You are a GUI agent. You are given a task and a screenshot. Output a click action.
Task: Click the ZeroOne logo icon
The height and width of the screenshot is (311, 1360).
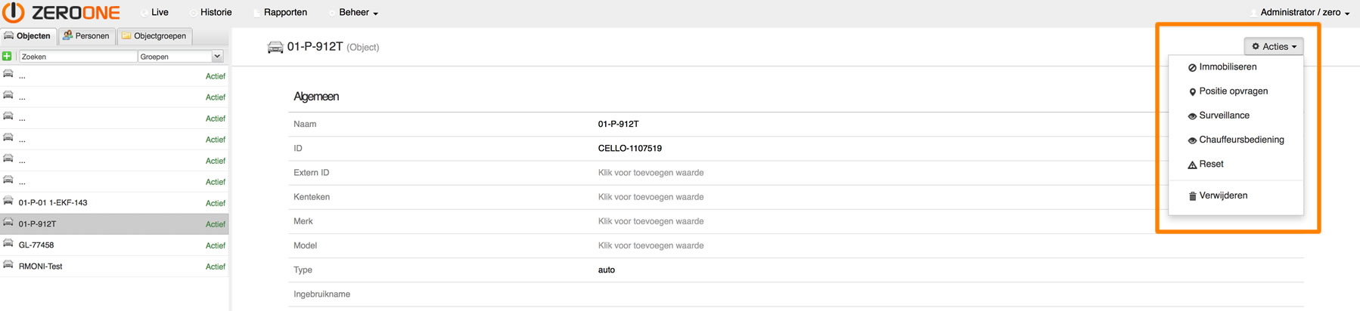14,12
